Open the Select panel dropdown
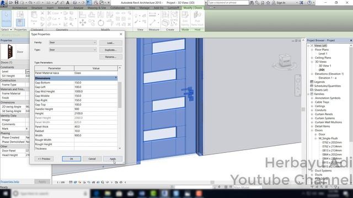Viewport: 353px width, 198px height. [x=6, y=30]
